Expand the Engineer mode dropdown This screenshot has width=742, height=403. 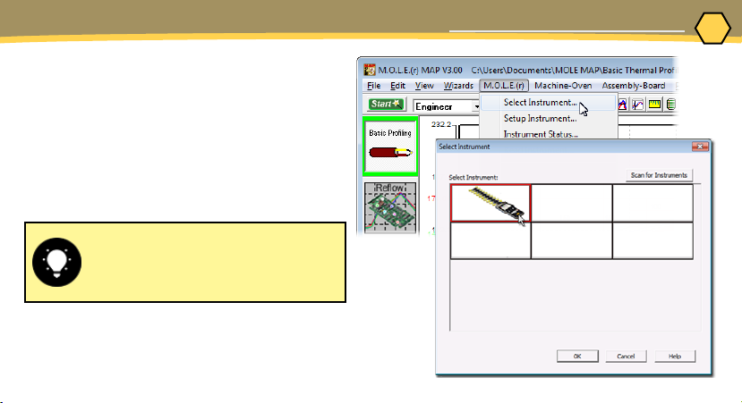(476, 106)
